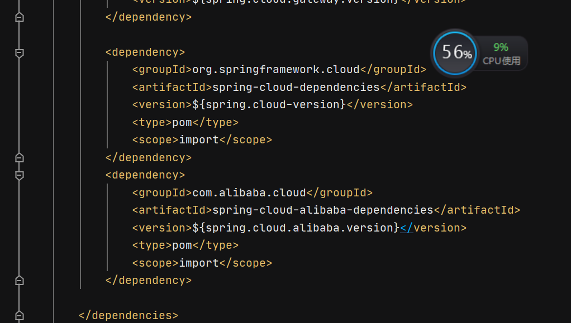Click the topmost closing </dependency> tag
571x323 pixels.
[x=149, y=17]
